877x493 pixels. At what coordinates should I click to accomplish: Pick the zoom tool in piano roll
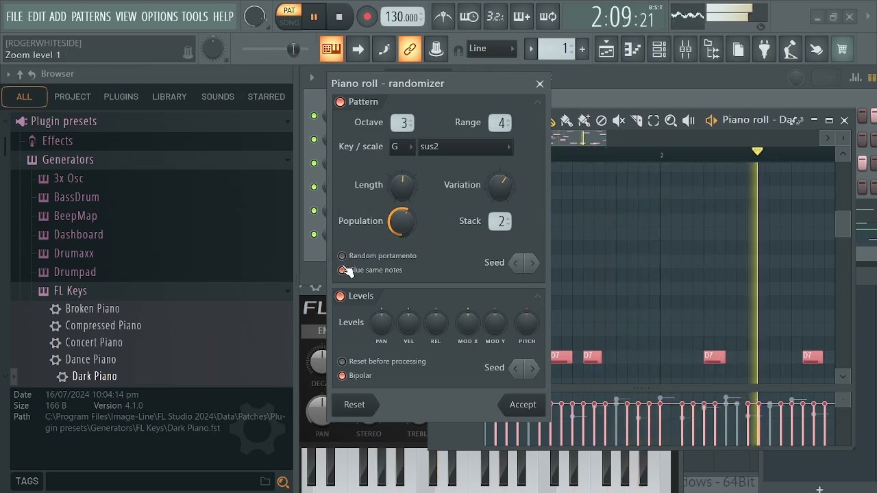[671, 121]
